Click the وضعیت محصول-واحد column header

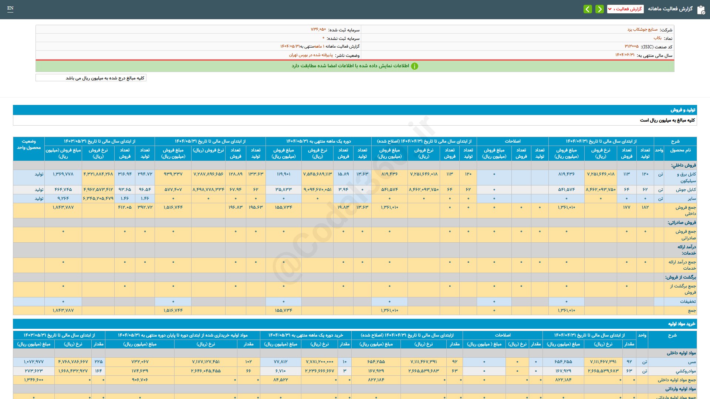click(28, 144)
